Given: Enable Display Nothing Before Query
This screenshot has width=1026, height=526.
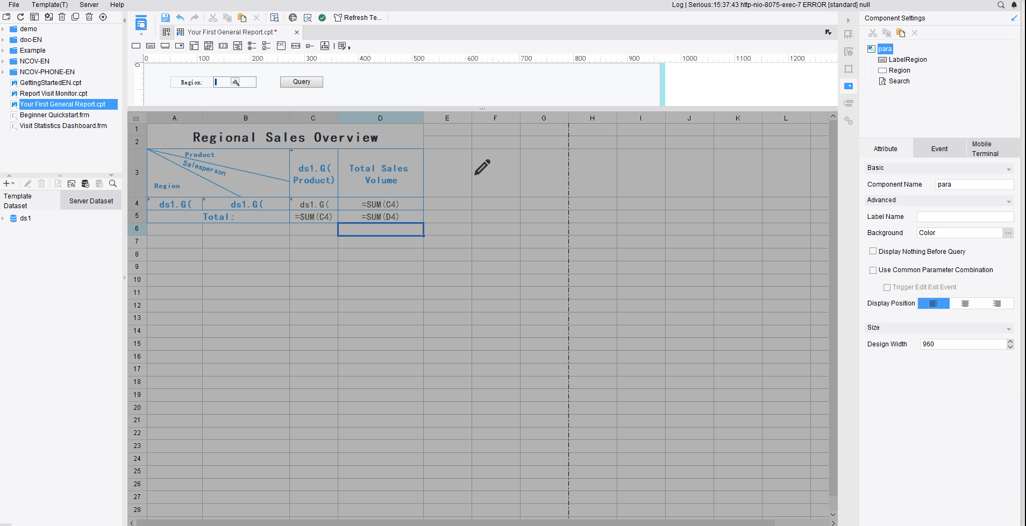Looking at the screenshot, I should click(x=873, y=251).
